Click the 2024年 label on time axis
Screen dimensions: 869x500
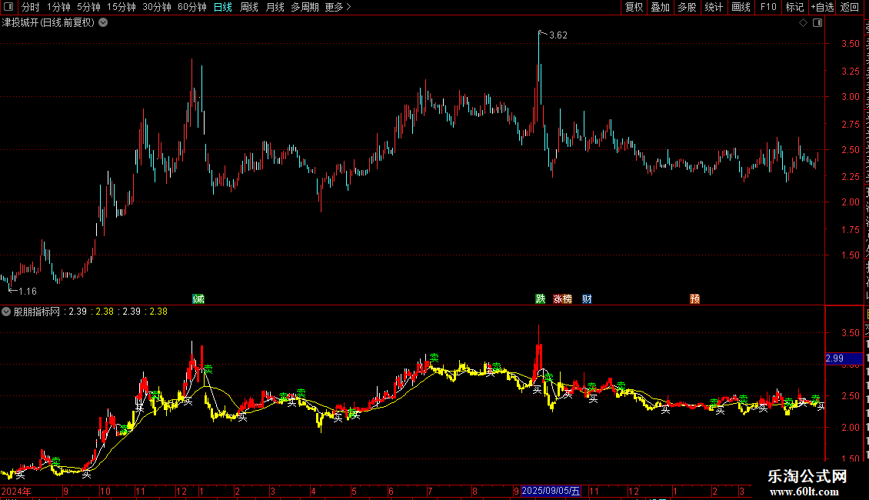(x=16, y=491)
